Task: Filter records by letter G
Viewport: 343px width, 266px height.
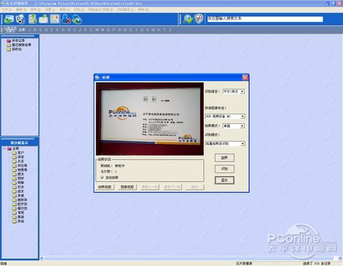Action: pos(63,29)
